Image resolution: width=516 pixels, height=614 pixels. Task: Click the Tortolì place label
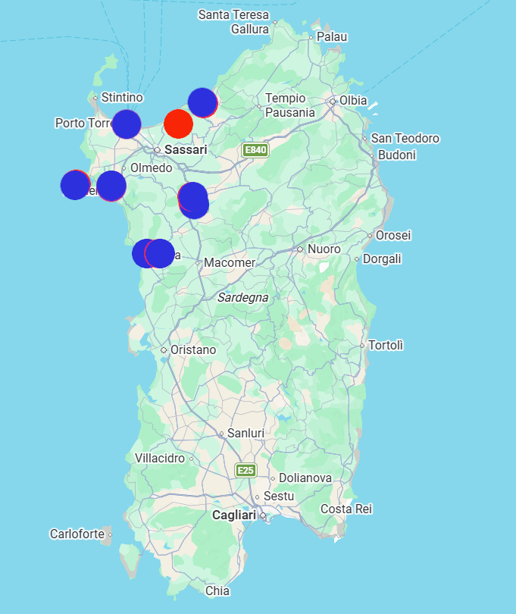pyautogui.click(x=386, y=346)
